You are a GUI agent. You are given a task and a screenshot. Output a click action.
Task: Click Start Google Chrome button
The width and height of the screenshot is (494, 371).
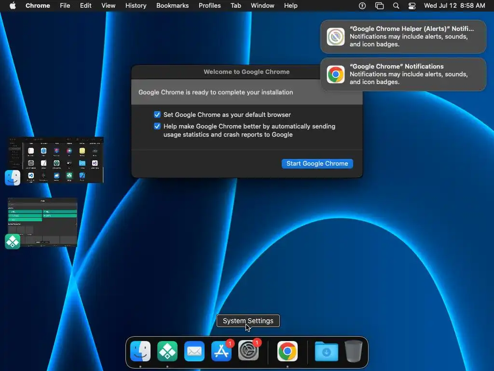[x=317, y=163]
